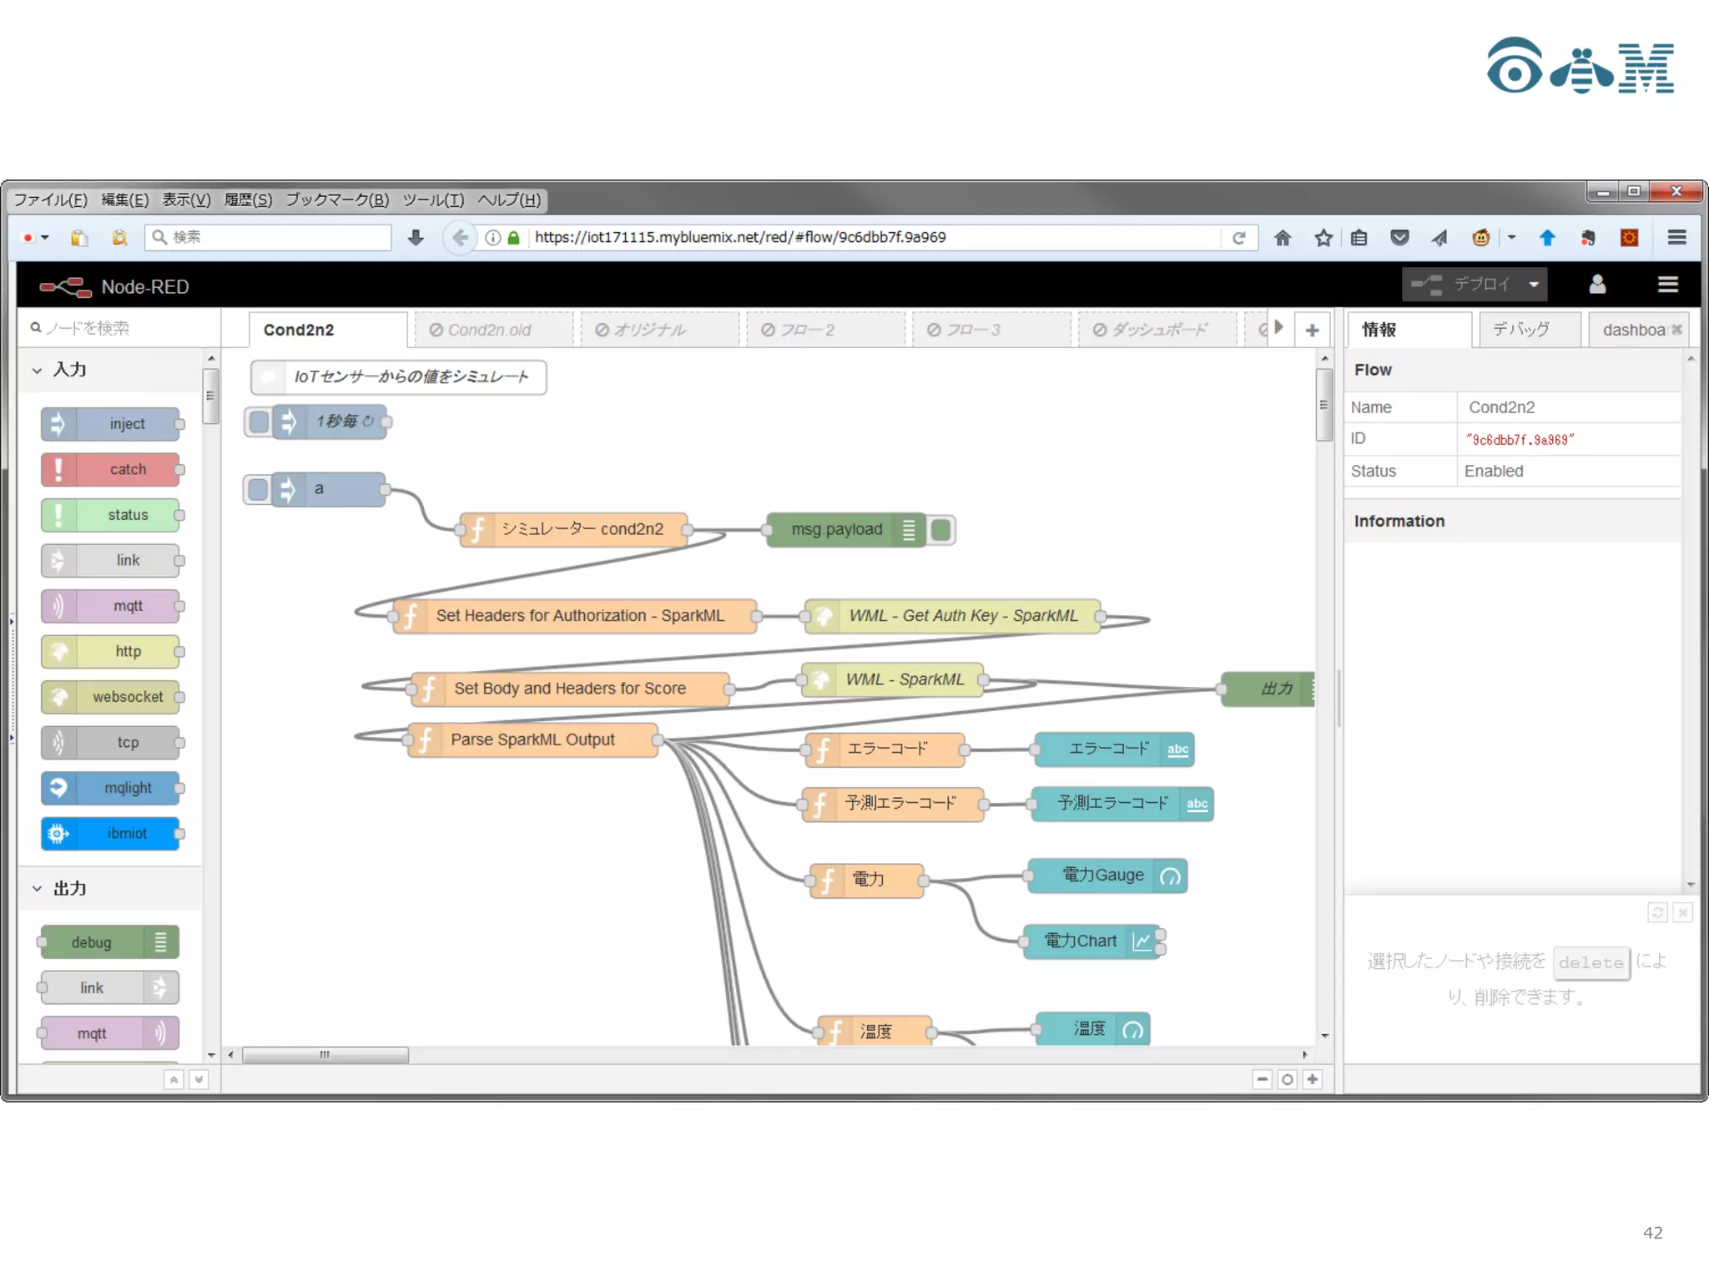The image size is (1709, 1282).
Task: Trigger the inject button on node 'a'
Action: click(x=259, y=489)
